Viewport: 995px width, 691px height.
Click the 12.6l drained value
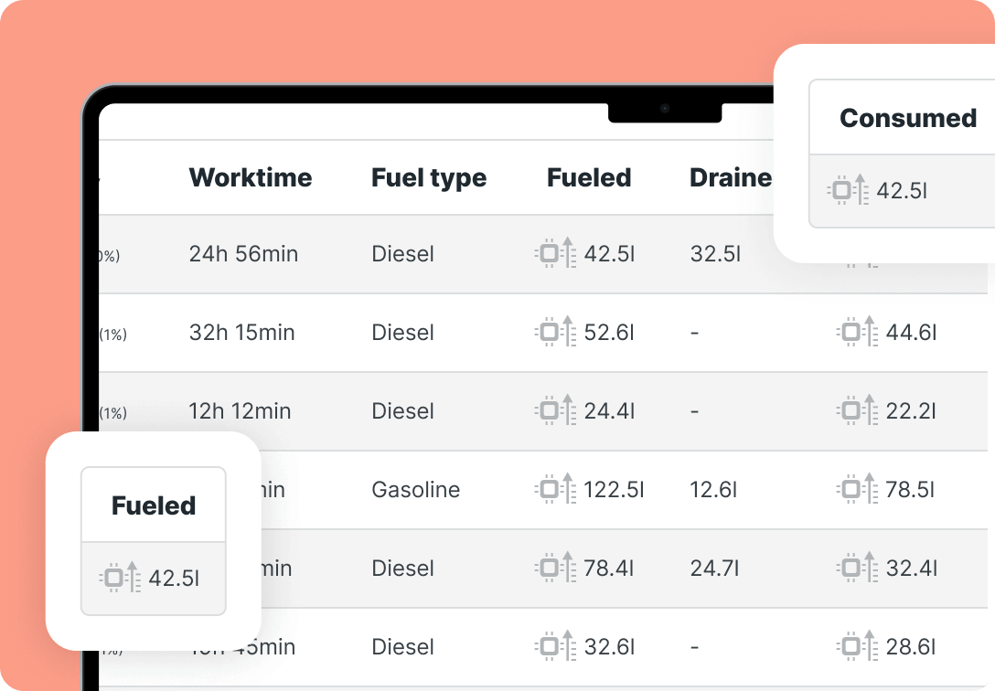coord(713,489)
